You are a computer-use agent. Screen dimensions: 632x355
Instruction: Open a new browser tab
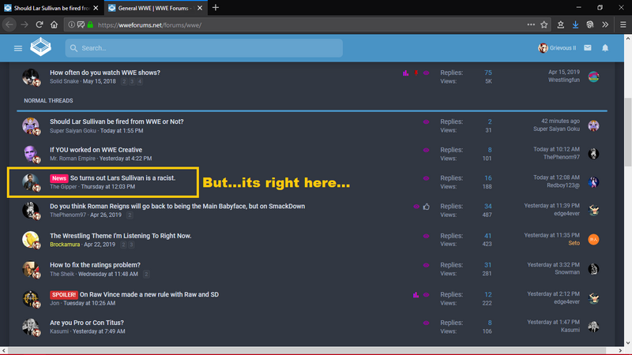click(x=215, y=8)
